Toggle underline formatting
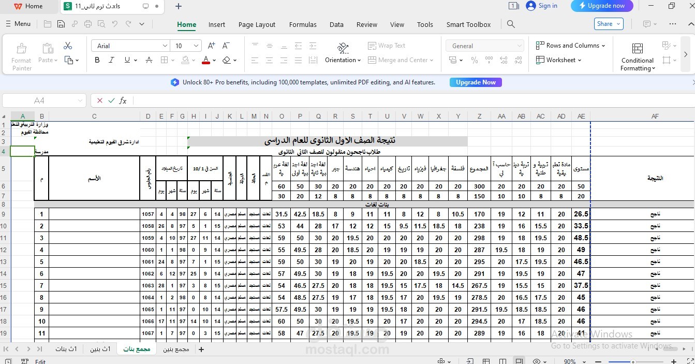Image resolution: width=695 pixels, height=364 pixels. [x=127, y=60]
